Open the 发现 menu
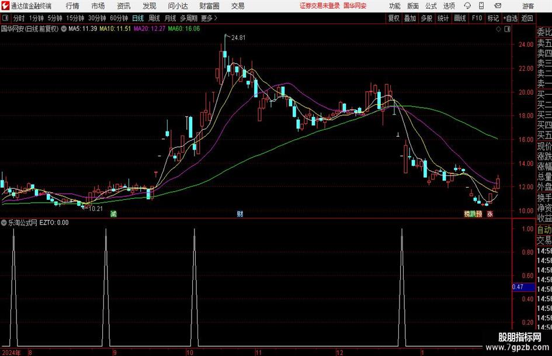 tap(150, 6)
